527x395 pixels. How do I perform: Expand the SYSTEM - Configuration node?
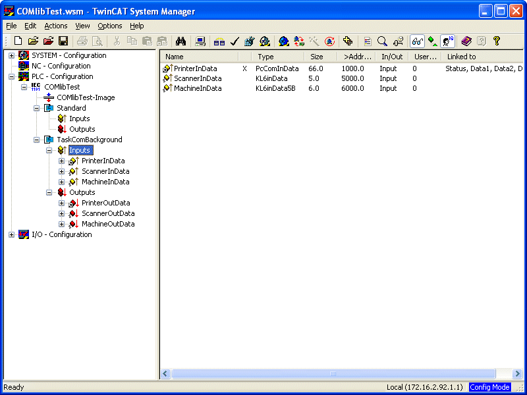(x=11, y=56)
